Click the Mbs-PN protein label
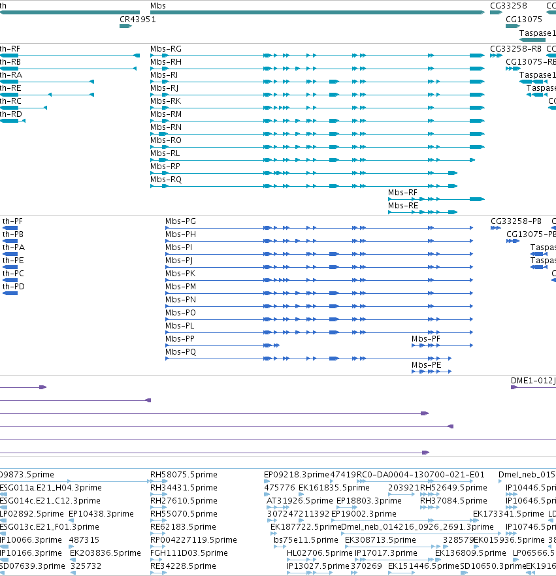Viewport: 556px width, 576px height. click(x=180, y=300)
